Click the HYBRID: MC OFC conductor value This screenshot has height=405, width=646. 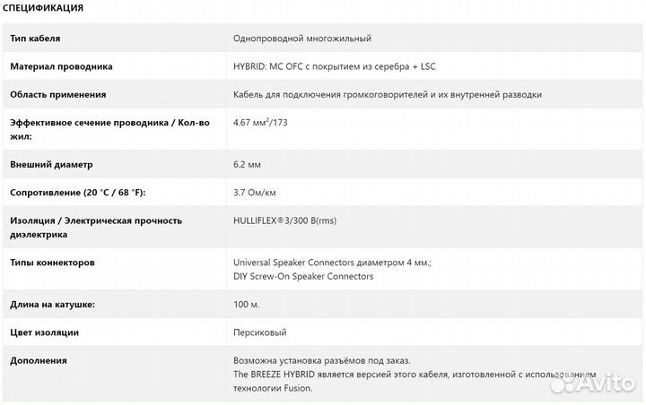click(x=334, y=66)
